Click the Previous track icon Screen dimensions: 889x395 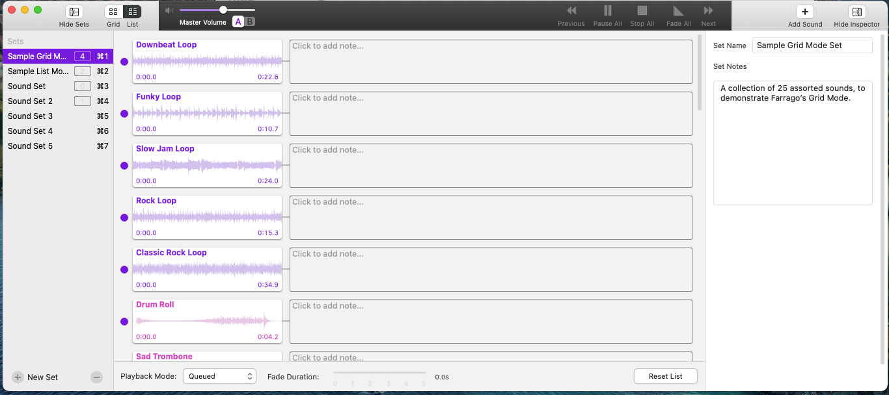click(571, 11)
